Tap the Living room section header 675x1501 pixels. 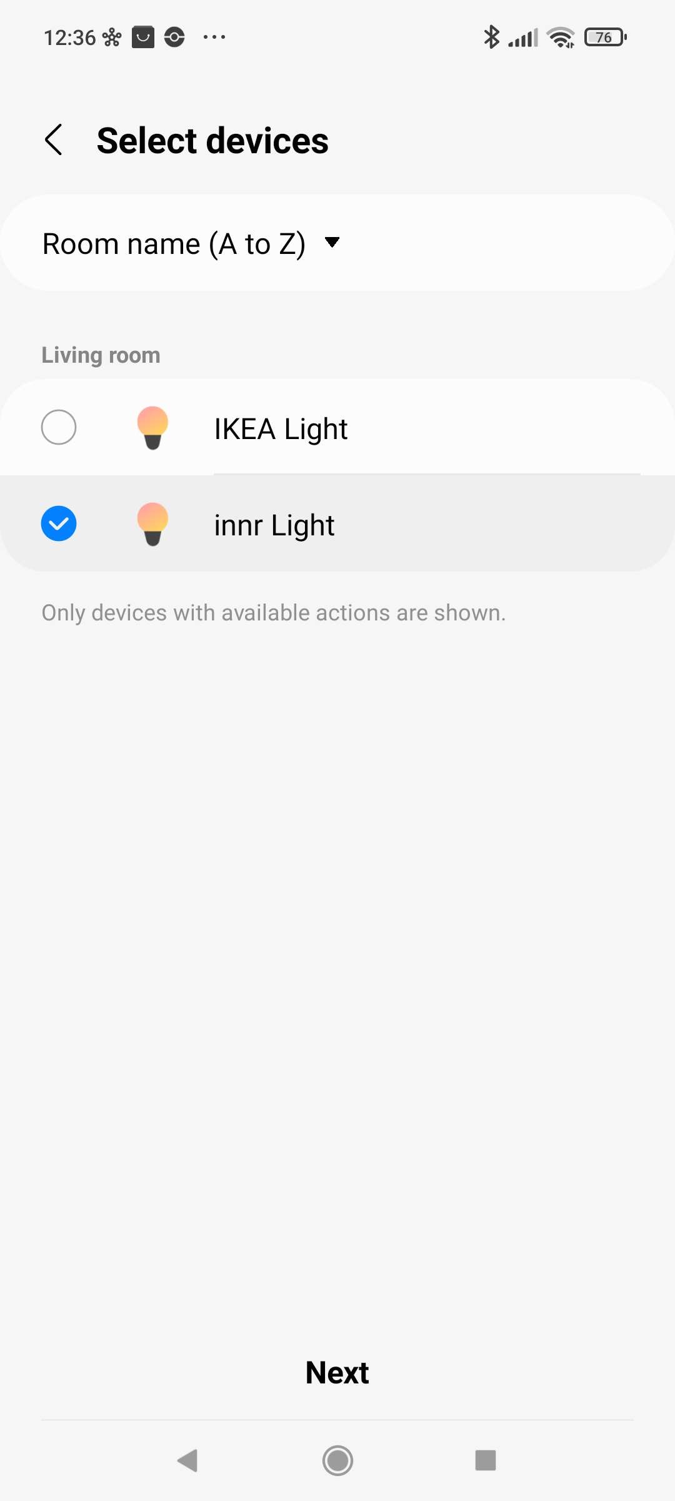[101, 355]
